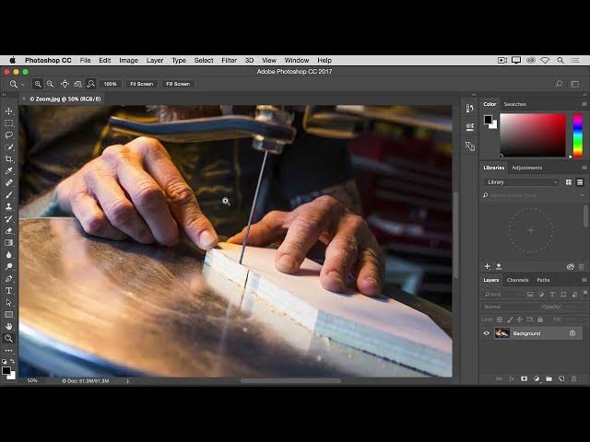
Task: Select the Hand tool
Action: 9,326
